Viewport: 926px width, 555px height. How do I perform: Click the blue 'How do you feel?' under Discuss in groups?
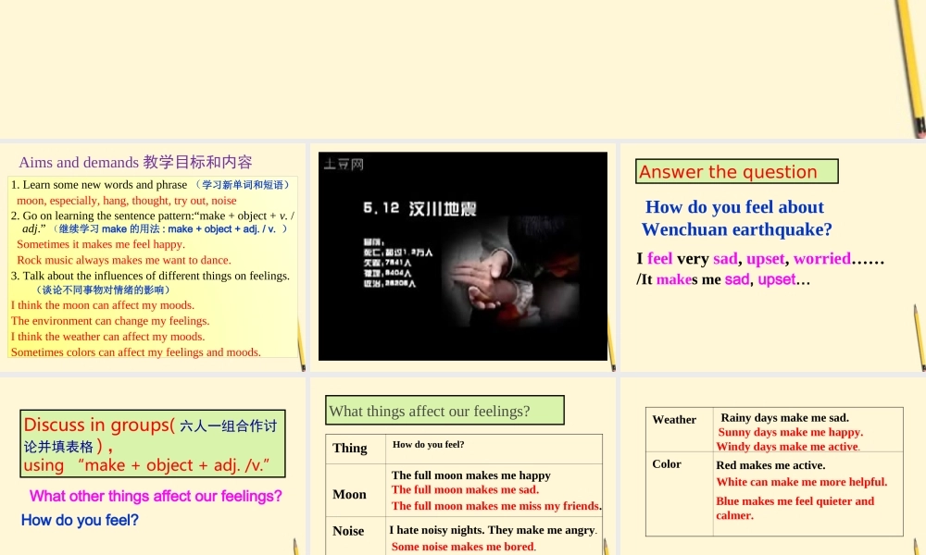pos(80,520)
